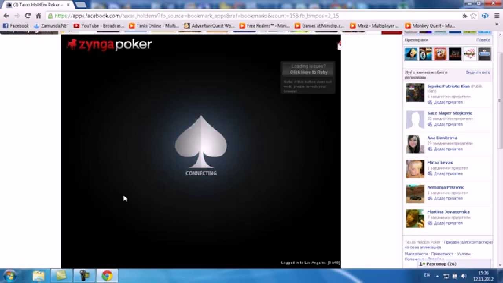Click the Zynga Poker logo
Screen dimensions: 503x283
(110, 44)
